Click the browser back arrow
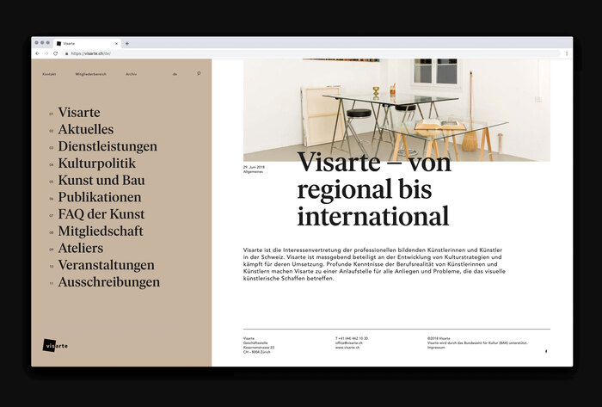Screen dimensions: 602x407 pyautogui.click(x=37, y=53)
